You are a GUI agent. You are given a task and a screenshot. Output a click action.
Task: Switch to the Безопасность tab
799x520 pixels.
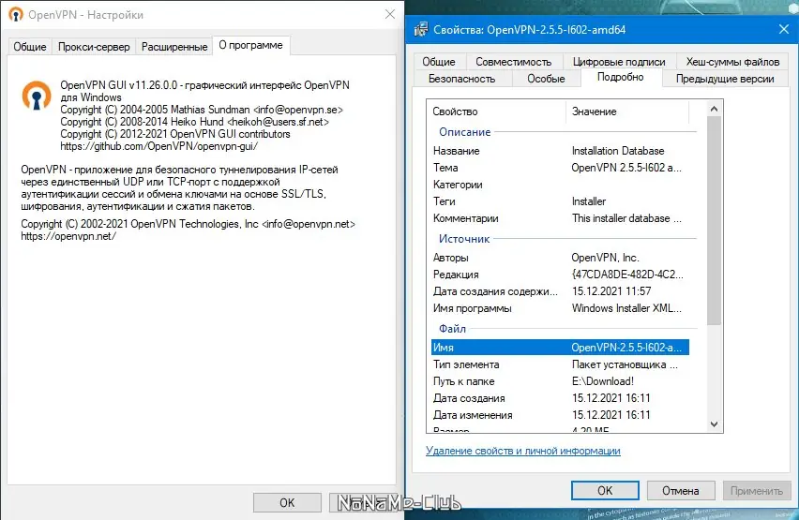[x=461, y=79]
